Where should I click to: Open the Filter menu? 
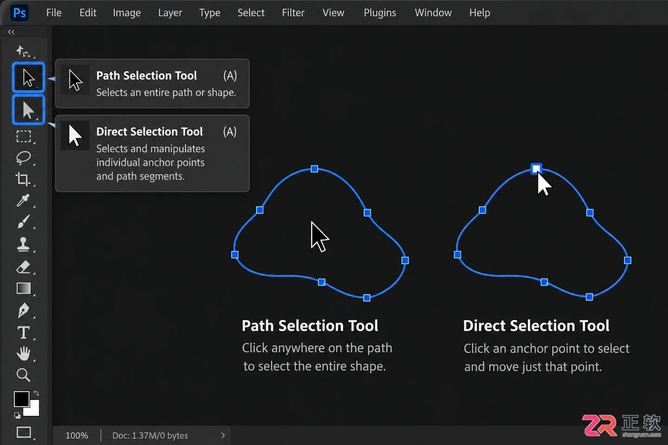[293, 13]
